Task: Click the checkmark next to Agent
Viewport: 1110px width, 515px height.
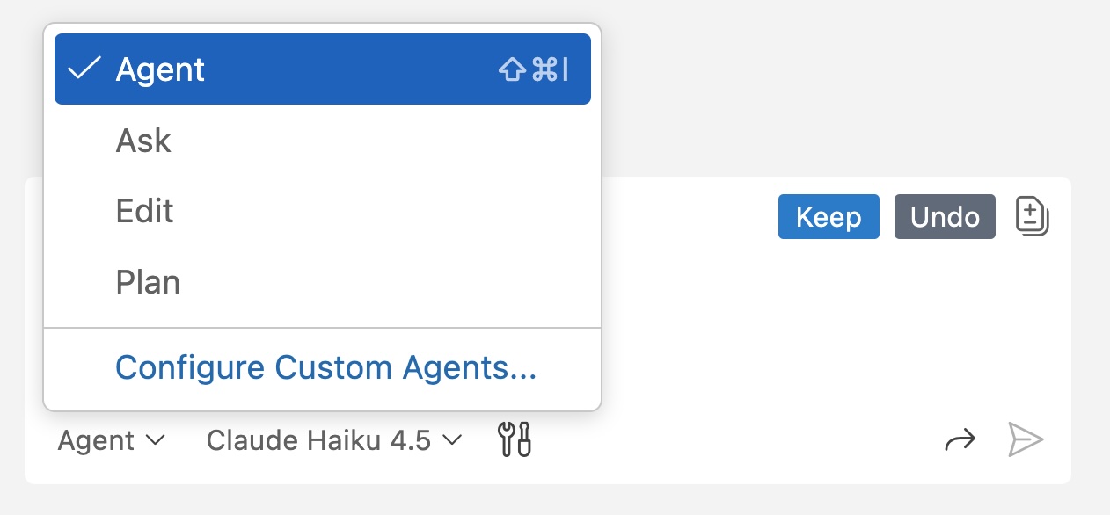Action: point(84,69)
